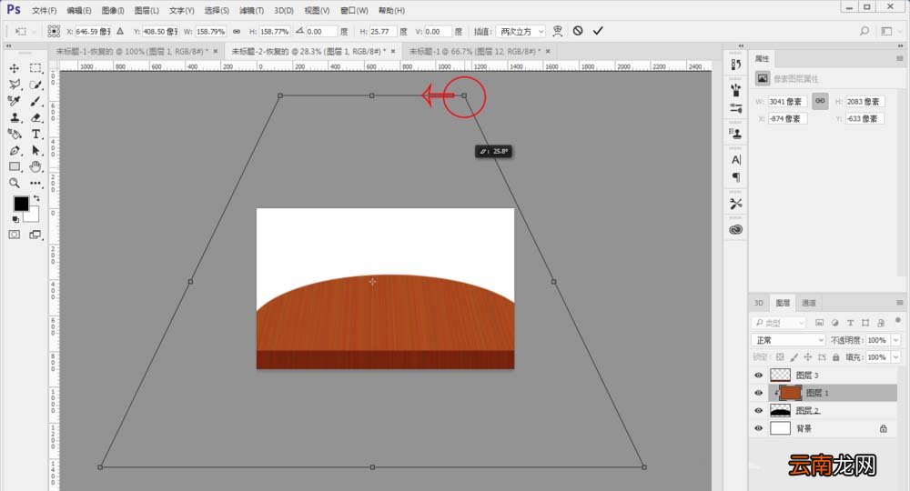Open the 图像(I) menu

point(113,10)
